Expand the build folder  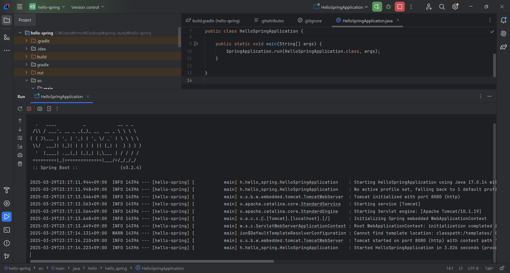click(x=26, y=56)
